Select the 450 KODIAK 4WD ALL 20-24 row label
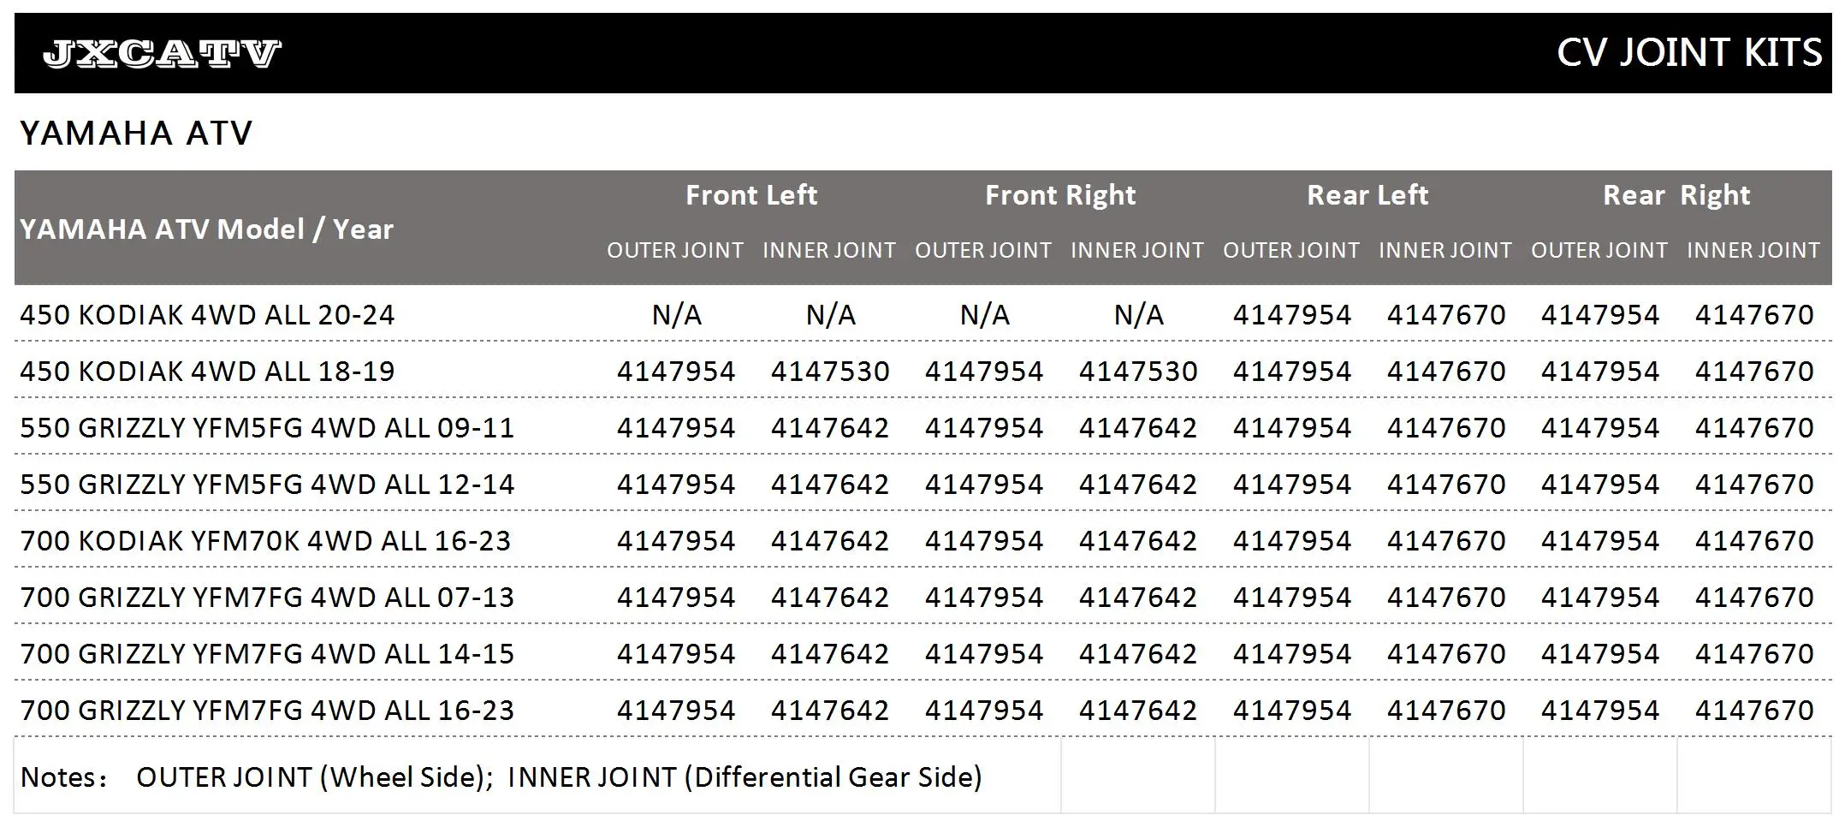This screenshot has height=827, width=1845. click(x=207, y=315)
